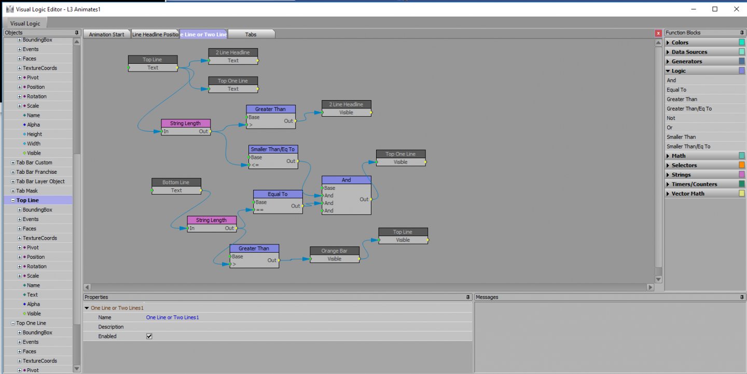The height and width of the screenshot is (374, 747).
Task: Switch to the Line Headline Position tab
Action: click(x=155, y=34)
